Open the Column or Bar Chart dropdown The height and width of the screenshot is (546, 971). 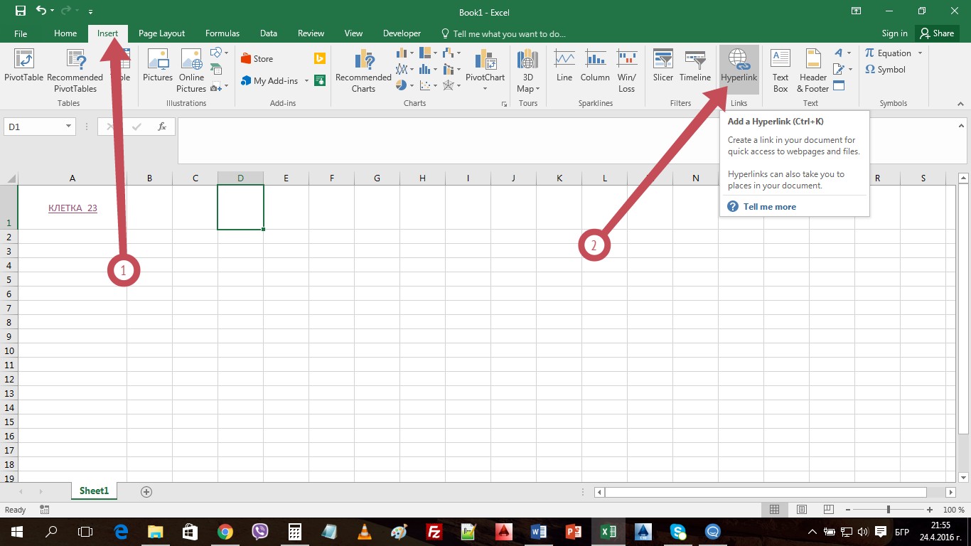(x=405, y=53)
